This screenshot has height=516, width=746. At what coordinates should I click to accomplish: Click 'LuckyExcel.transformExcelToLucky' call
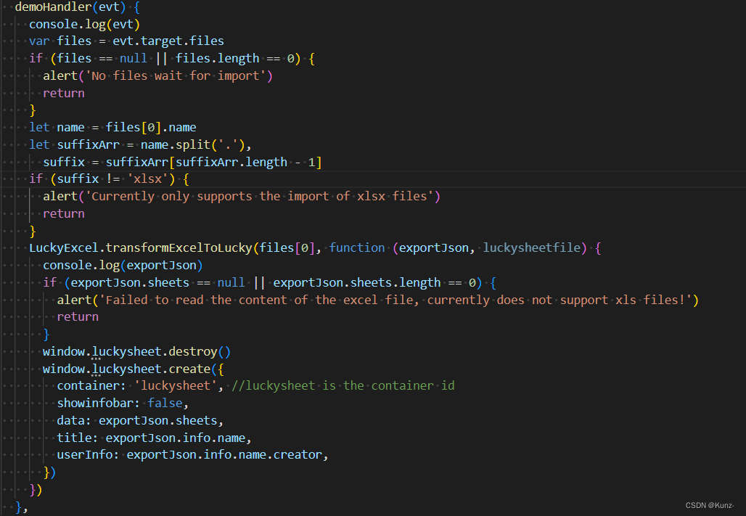[140, 248]
